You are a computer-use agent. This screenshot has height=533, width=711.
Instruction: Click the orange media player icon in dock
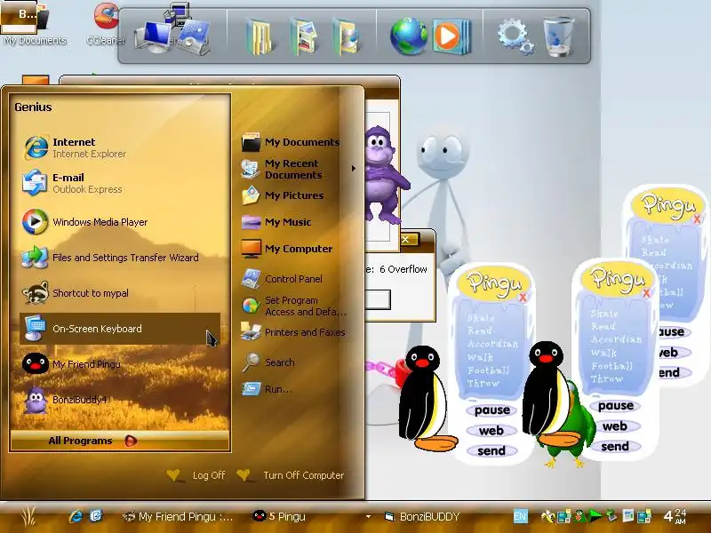[x=451, y=36]
